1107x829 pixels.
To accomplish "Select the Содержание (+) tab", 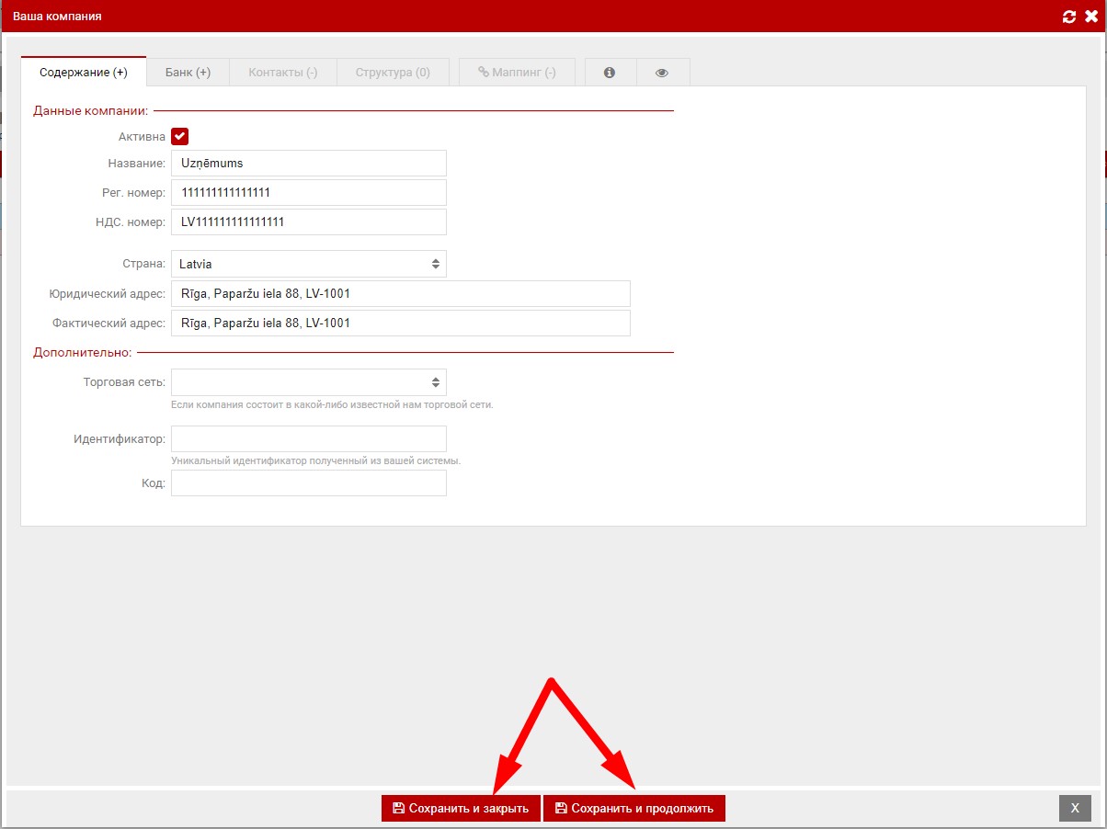I will 84,73.
